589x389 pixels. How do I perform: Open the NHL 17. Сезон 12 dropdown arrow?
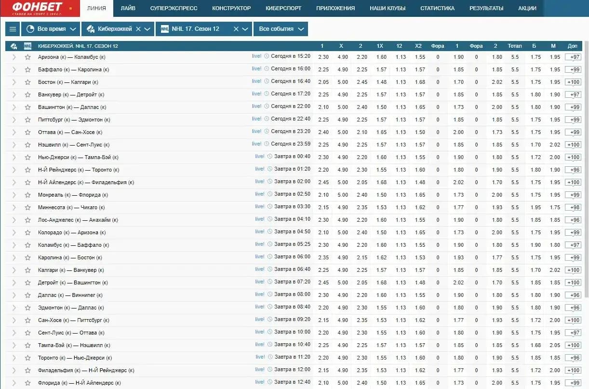click(x=246, y=29)
